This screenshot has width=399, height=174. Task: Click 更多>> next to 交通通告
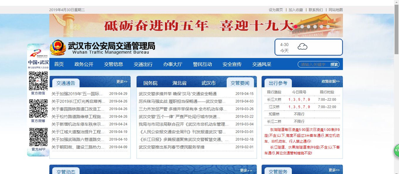(121, 82)
